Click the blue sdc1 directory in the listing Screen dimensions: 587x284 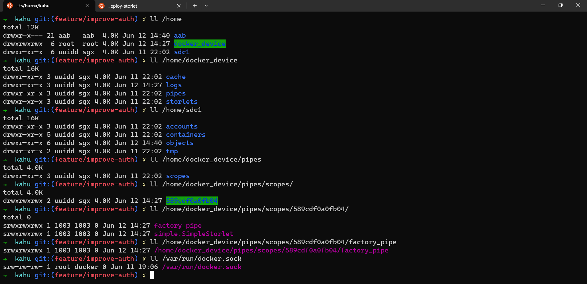pos(182,52)
